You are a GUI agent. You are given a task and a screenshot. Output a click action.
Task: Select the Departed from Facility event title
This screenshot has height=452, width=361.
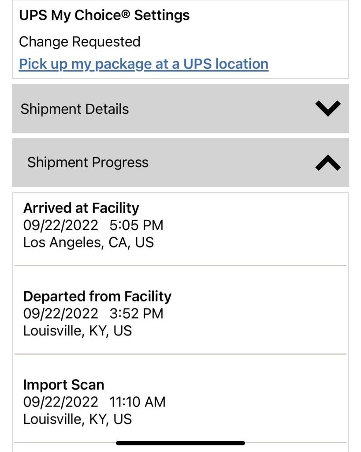pyautogui.click(x=97, y=296)
